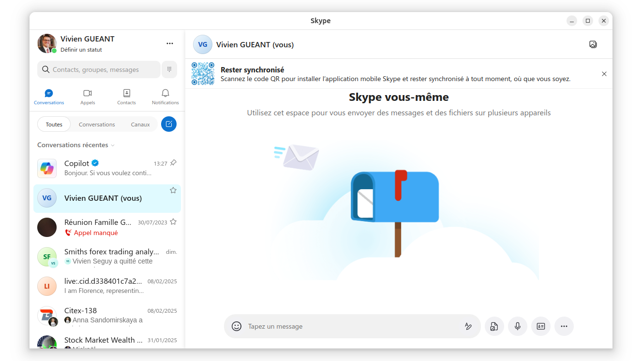
Task: Focus the Contacts, groupes, messages search field
Action: tap(99, 69)
